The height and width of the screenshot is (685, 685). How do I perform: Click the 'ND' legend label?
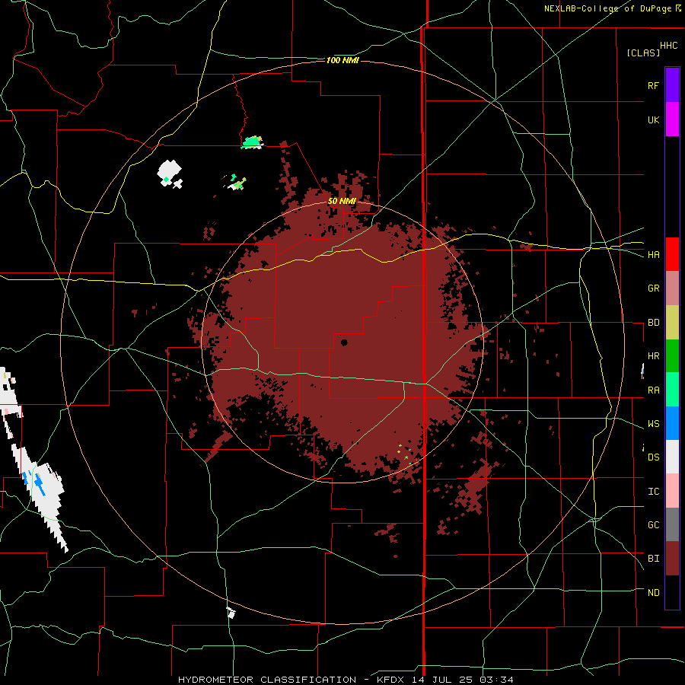[653, 593]
